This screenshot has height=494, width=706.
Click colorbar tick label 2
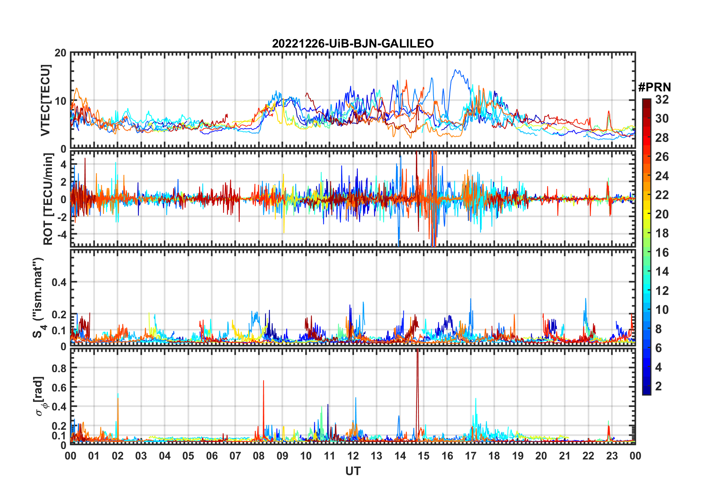point(658,386)
